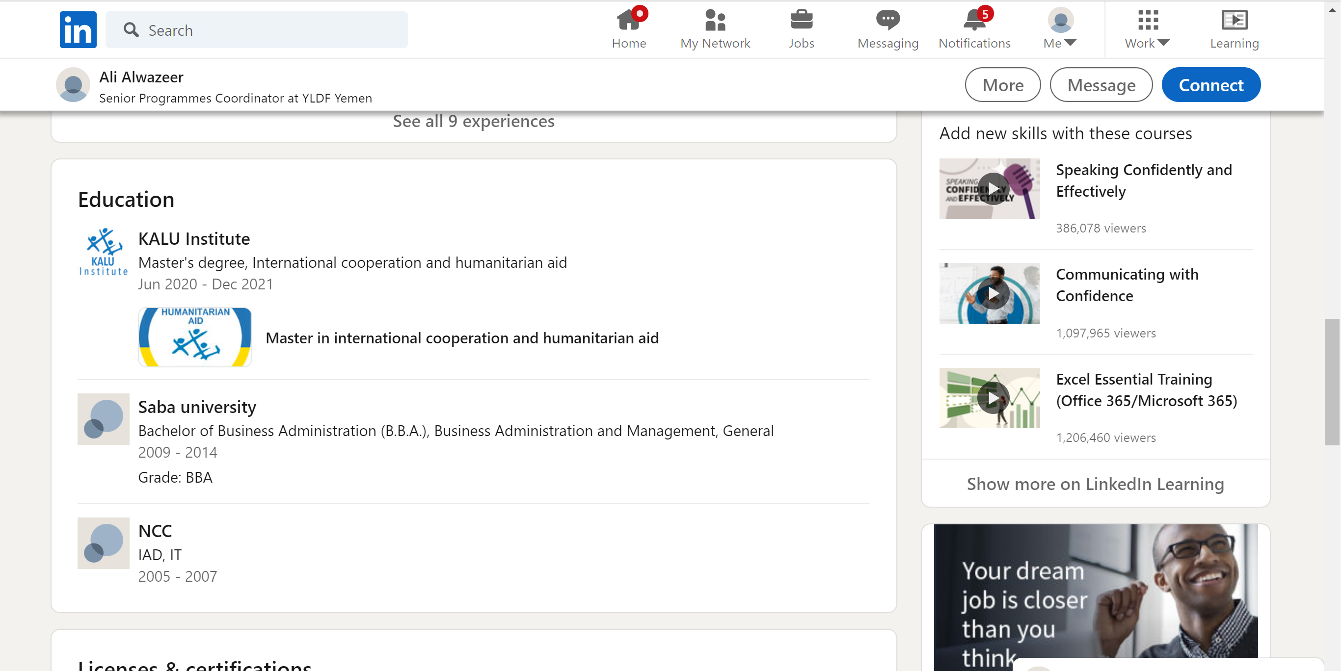Click the KALU Institute logo
The image size is (1343, 671).
tap(103, 252)
